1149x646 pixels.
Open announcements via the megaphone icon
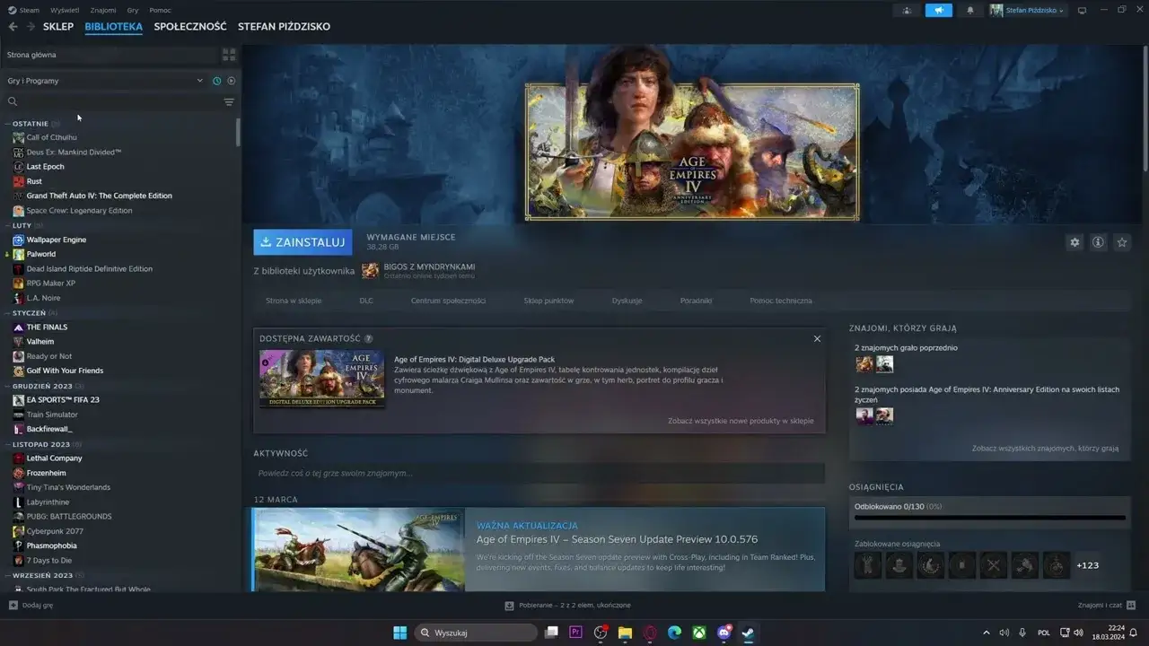(939, 10)
